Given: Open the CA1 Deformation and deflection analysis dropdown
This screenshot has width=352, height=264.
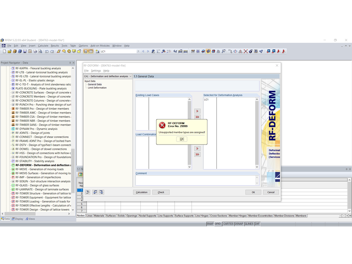Looking at the screenshot, I should coord(130,76).
